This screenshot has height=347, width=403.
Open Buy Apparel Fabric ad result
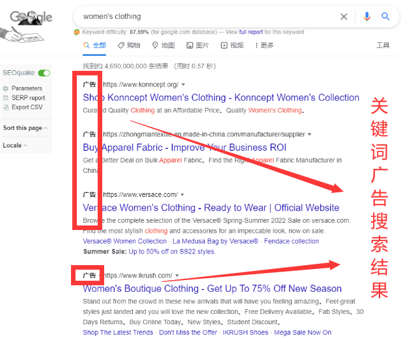(x=184, y=148)
